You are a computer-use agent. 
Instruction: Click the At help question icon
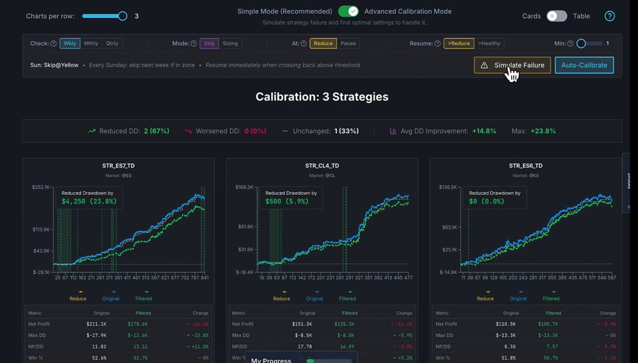click(304, 43)
